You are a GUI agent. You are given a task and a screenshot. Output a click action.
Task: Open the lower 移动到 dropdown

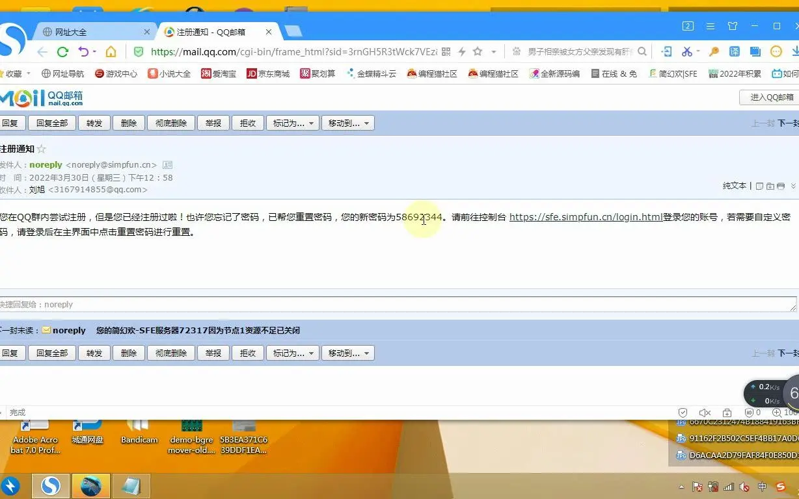348,353
